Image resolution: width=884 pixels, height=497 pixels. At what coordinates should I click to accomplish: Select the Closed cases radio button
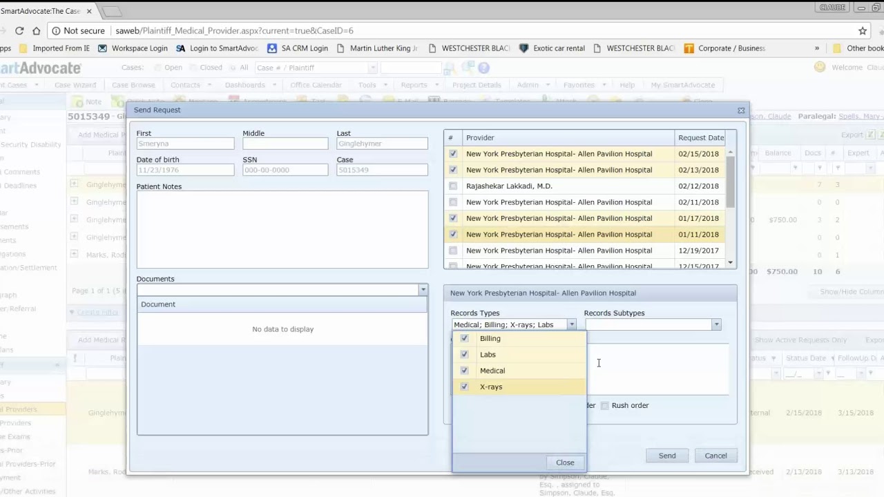pos(193,68)
